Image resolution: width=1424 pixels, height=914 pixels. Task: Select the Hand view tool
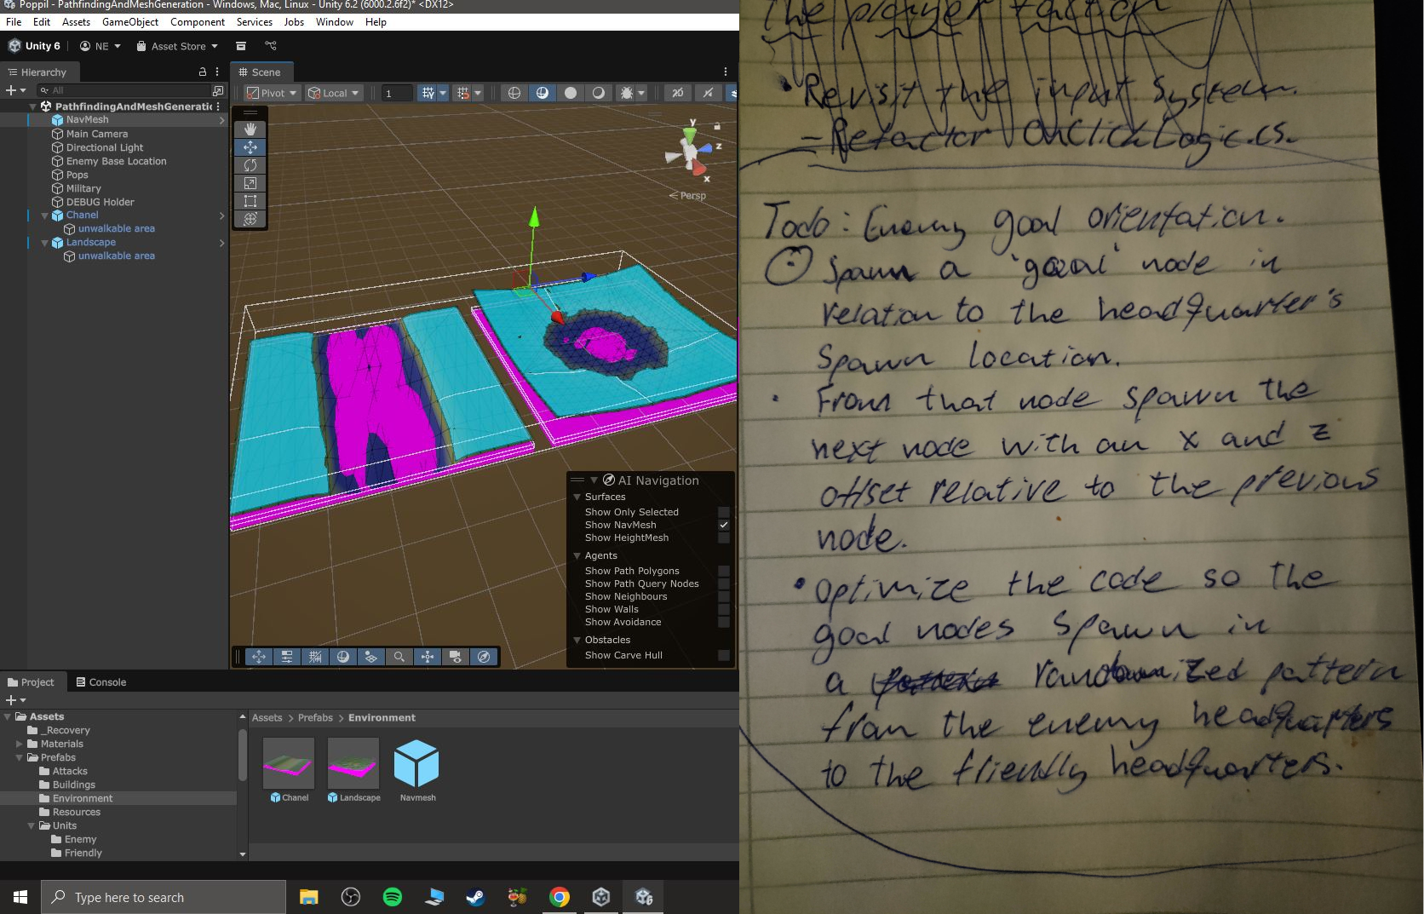pyautogui.click(x=250, y=129)
